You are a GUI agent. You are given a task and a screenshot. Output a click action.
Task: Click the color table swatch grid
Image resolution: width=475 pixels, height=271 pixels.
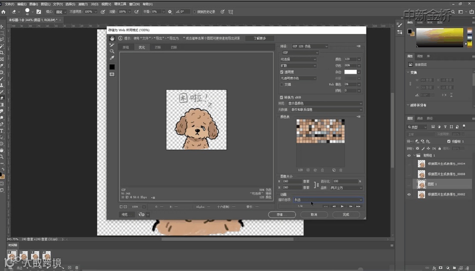[x=320, y=131]
